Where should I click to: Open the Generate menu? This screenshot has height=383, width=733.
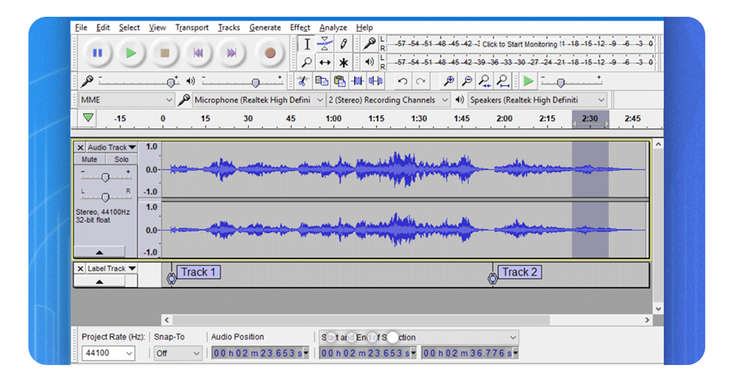coord(265,28)
